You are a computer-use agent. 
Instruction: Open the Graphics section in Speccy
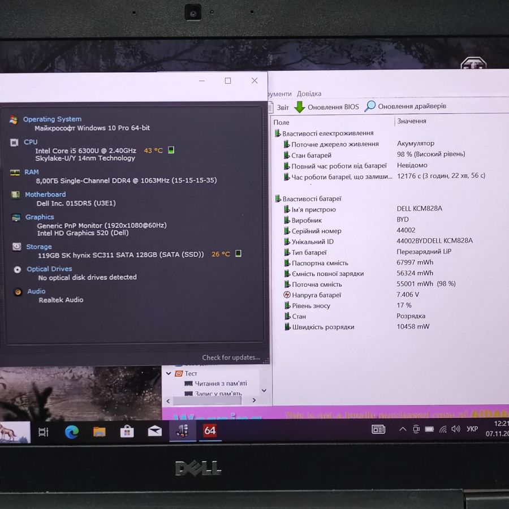(x=40, y=217)
